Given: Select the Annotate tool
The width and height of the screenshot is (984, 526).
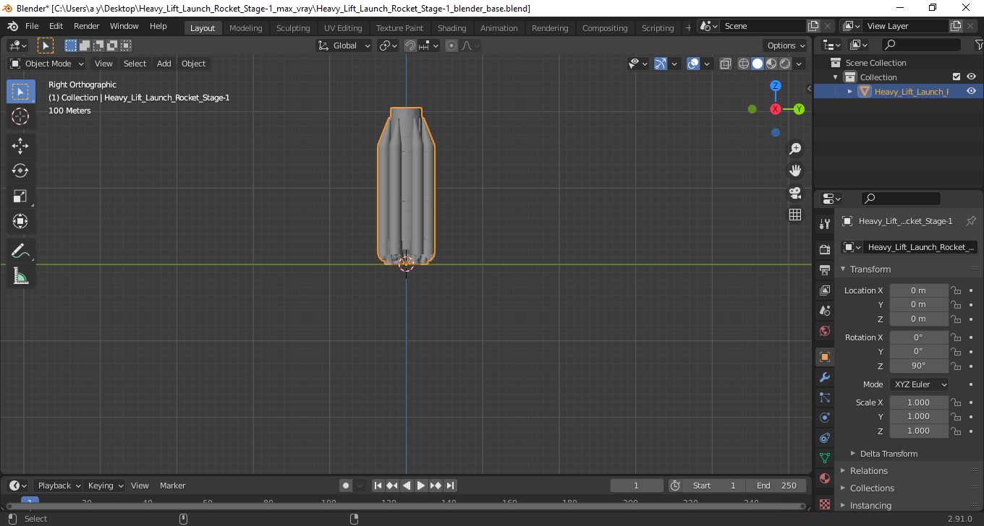Looking at the screenshot, I should point(20,251).
